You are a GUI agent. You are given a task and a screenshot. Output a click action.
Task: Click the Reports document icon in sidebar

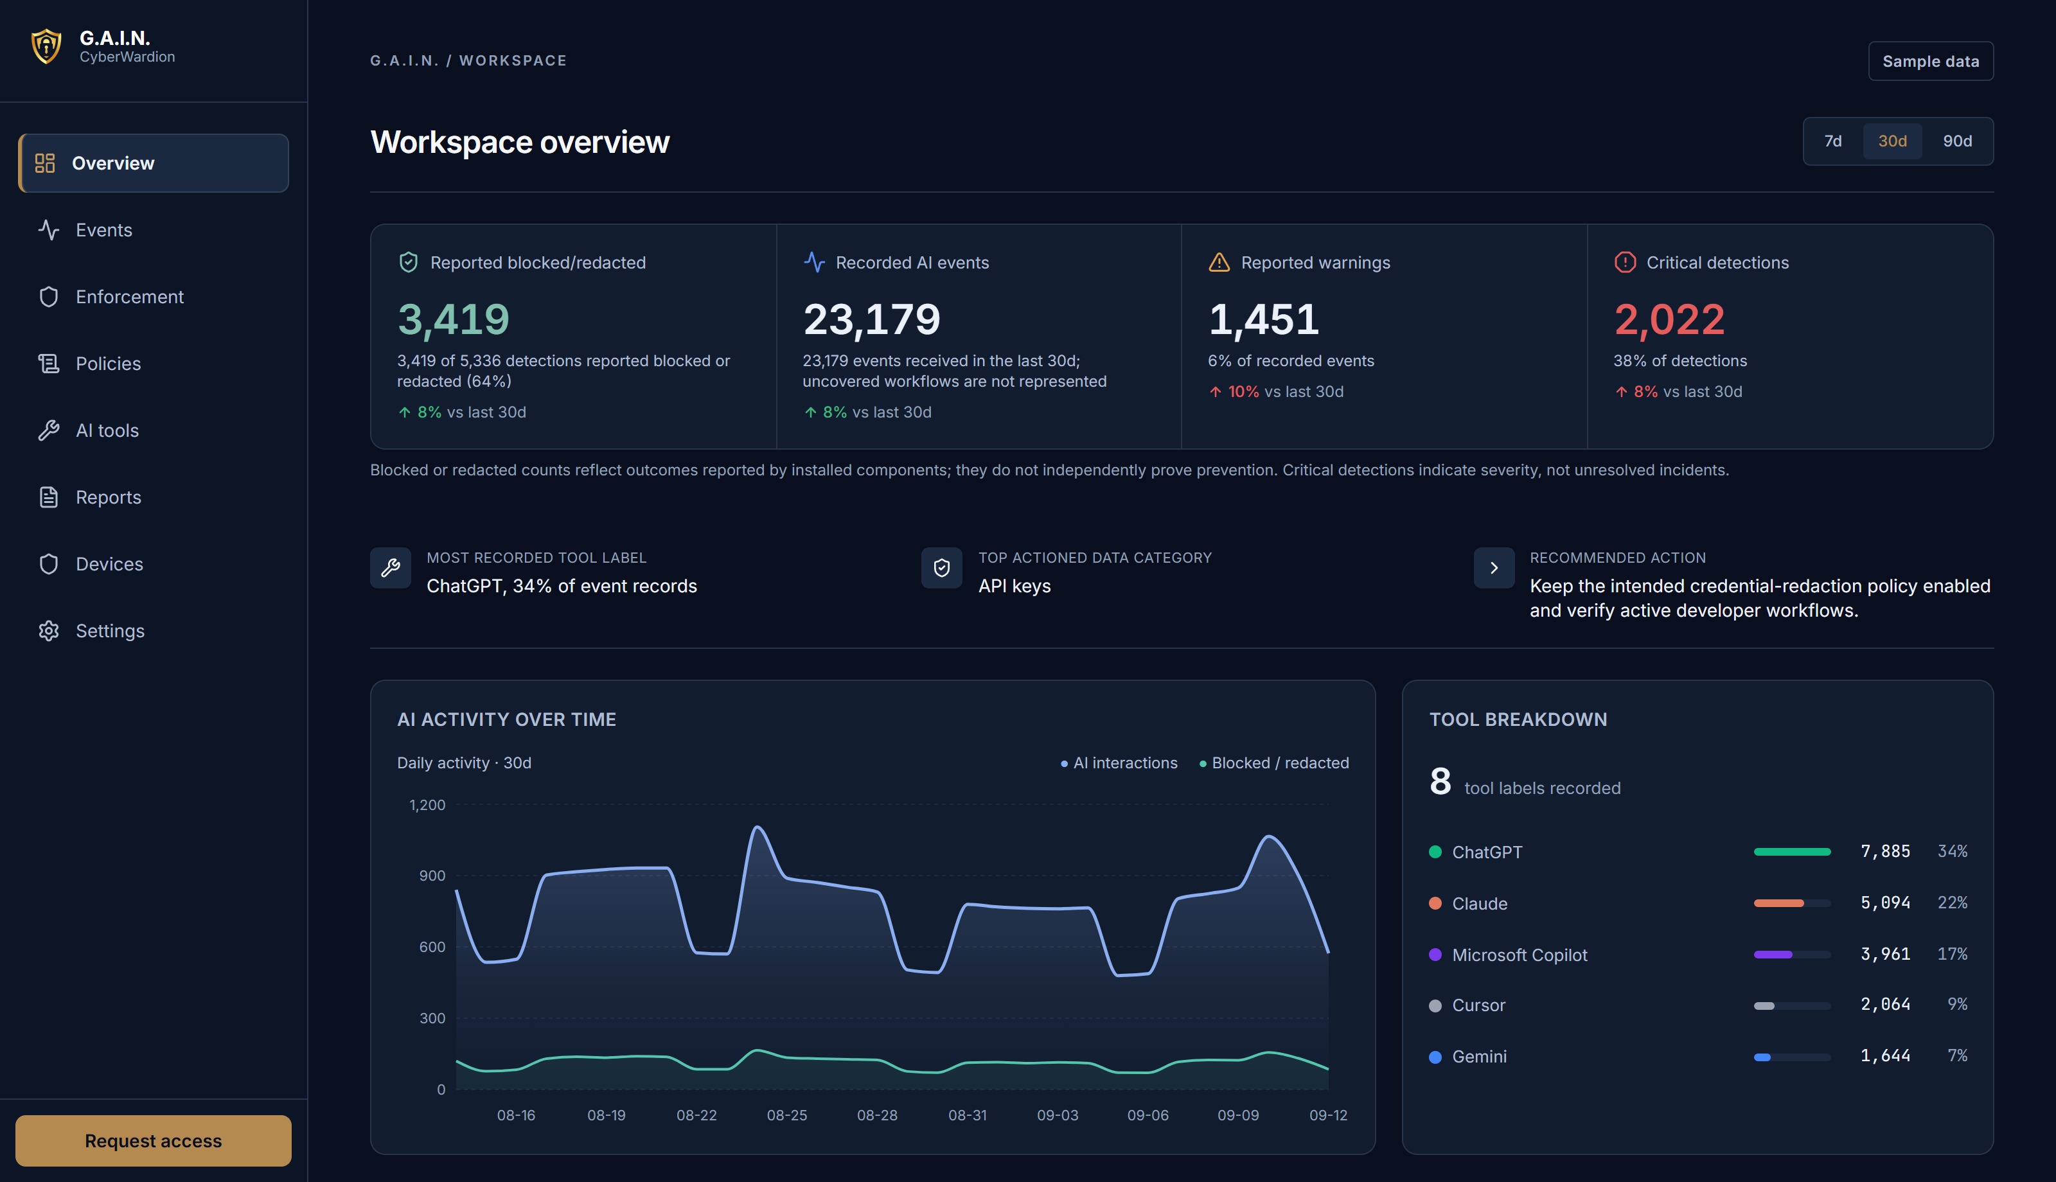[x=49, y=497]
